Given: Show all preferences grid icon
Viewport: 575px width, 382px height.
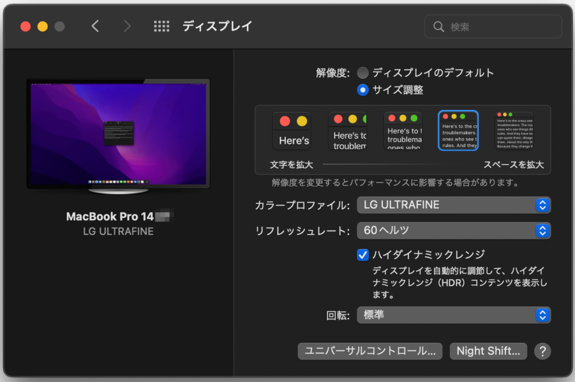Looking at the screenshot, I should tap(161, 26).
